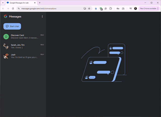161x117 pixels.
Task: Open the media controls icon in toolbar
Action: pyautogui.click(x=131, y=8)
